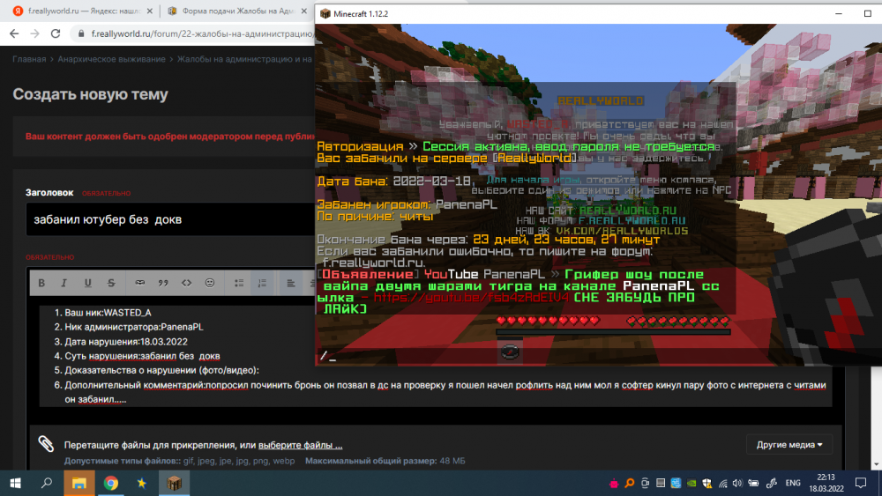Open the 'Другие медиа' dropdown
Screen dimensions: 882x496
coord(789,444)
